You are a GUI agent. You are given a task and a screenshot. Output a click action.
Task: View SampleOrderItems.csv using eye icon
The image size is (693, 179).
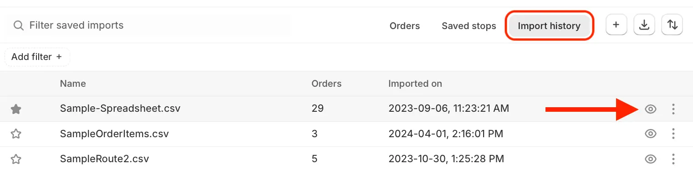point(651,134)
